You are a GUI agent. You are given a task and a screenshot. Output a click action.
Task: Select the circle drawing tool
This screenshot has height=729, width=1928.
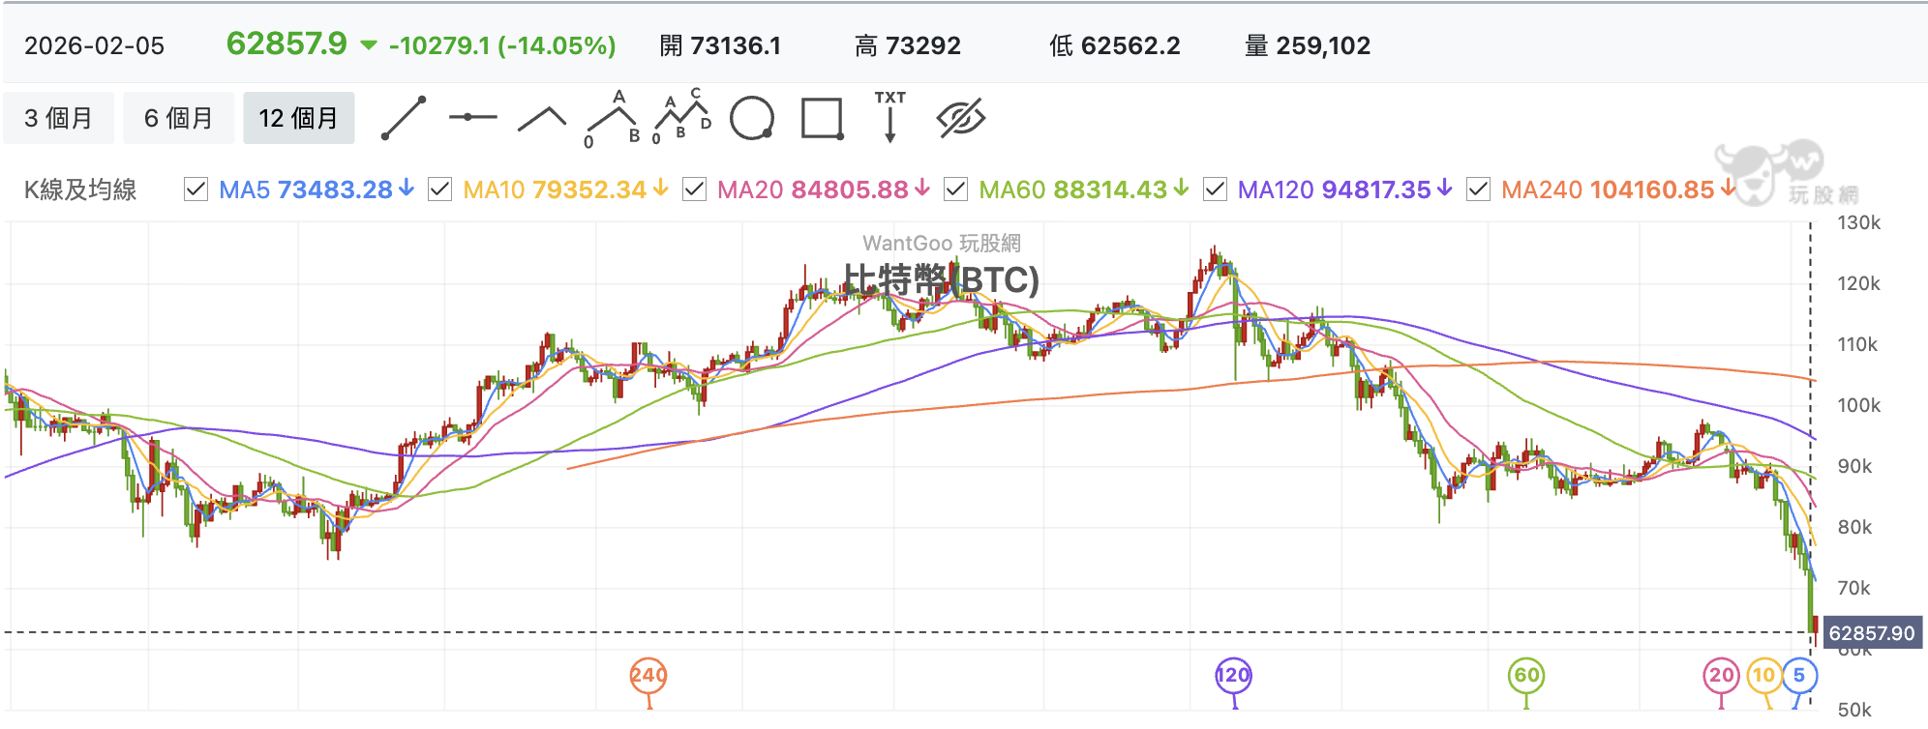[x=752, y=118]
